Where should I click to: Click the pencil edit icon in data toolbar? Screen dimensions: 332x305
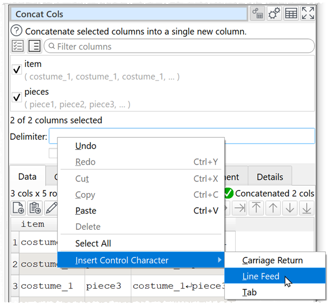click(51, 208)
